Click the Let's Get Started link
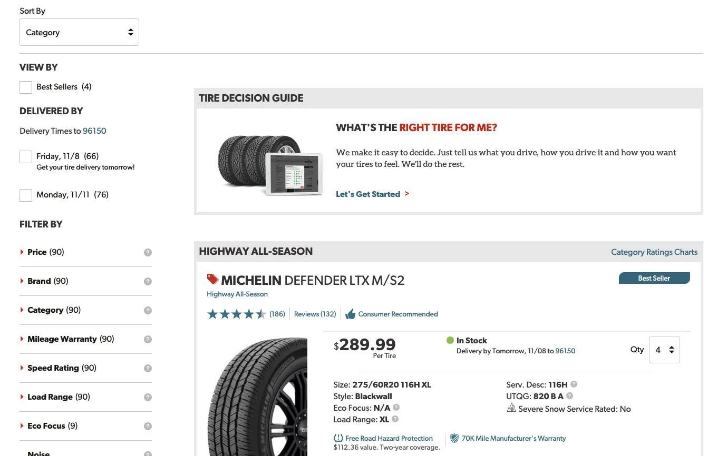 tap(372, 194)
